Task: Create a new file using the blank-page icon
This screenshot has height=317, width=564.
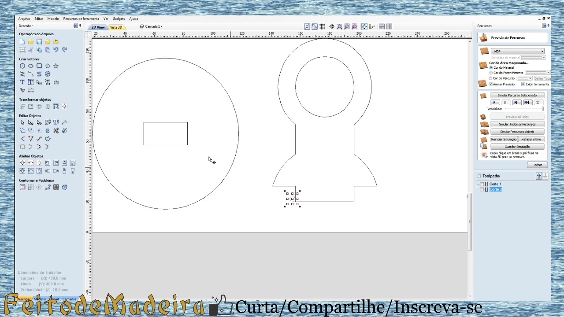Action: (x=22, y=41)
